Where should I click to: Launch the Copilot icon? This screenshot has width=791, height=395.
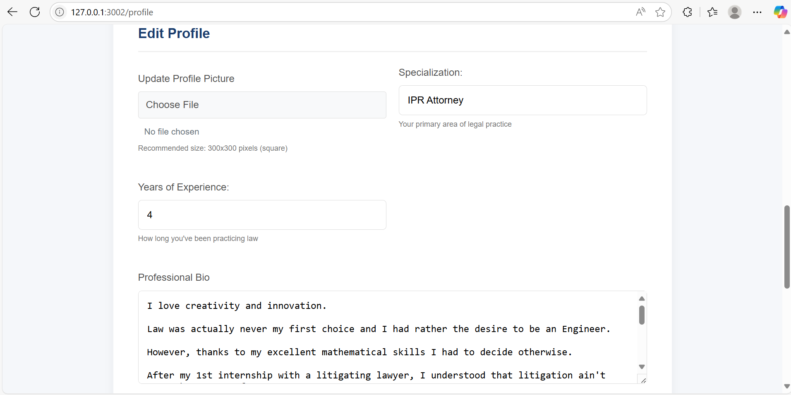[780, 12]
